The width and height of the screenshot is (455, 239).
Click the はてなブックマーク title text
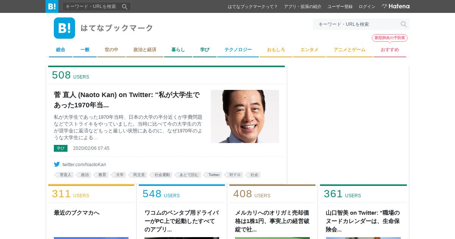click(x=117, y=28)
